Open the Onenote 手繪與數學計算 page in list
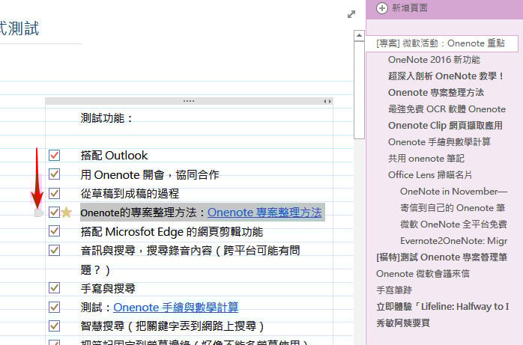The image size is (523, 345). pos(439,142)
